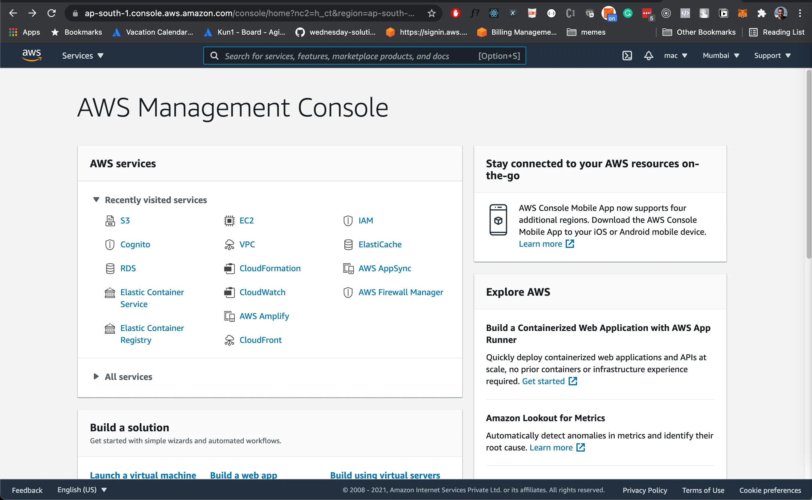The width and height of the screenshot is (812, 500).
Task: Click the CloudFront cloud icon
Action: coord(229,340)
